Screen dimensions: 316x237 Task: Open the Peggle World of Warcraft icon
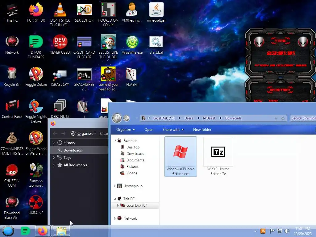(36, 143)
